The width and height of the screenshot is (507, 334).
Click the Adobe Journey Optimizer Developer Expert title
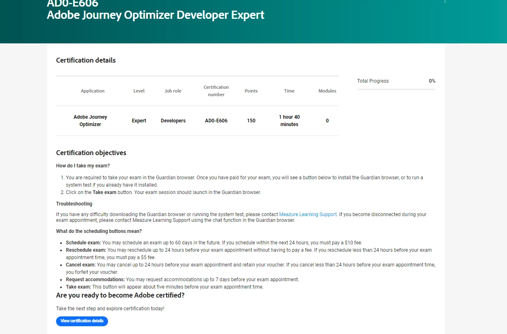[x=155, y=15]
